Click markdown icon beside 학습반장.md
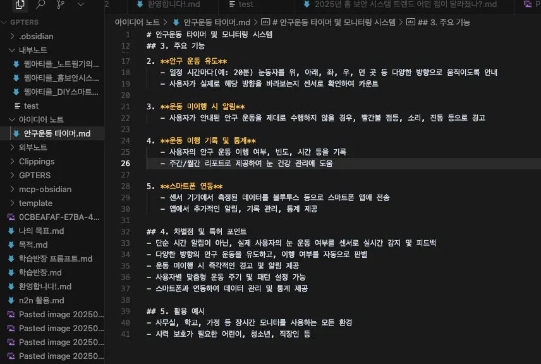The width and height of the screenshot is (541, 364). (11, 272)
